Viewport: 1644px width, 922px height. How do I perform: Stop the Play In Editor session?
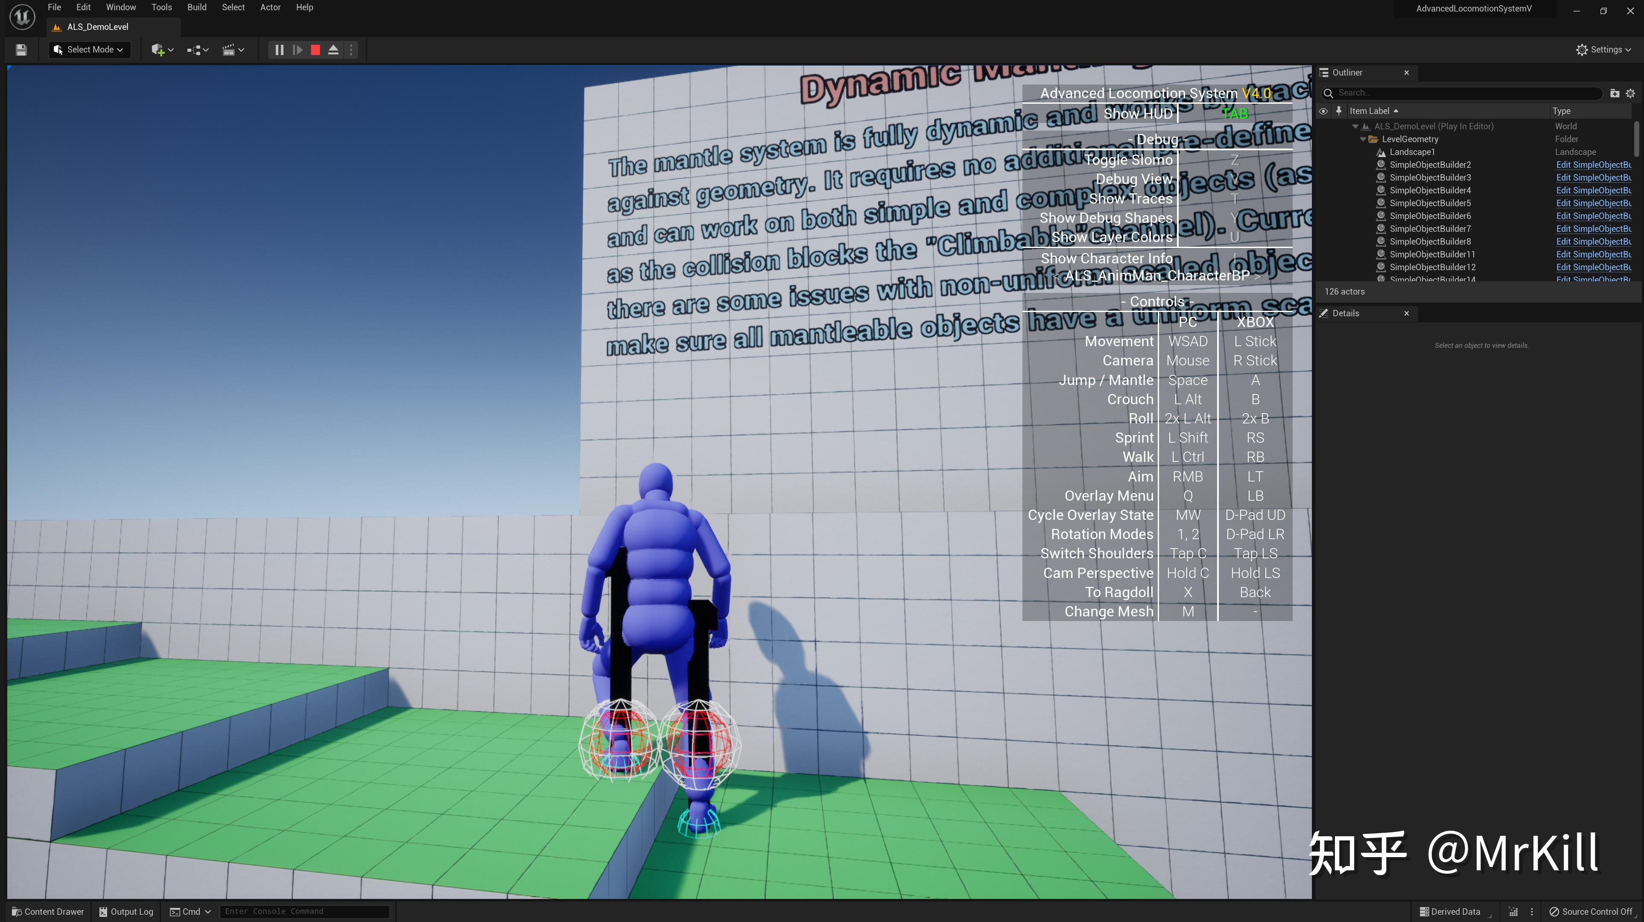tap(315, 49)
